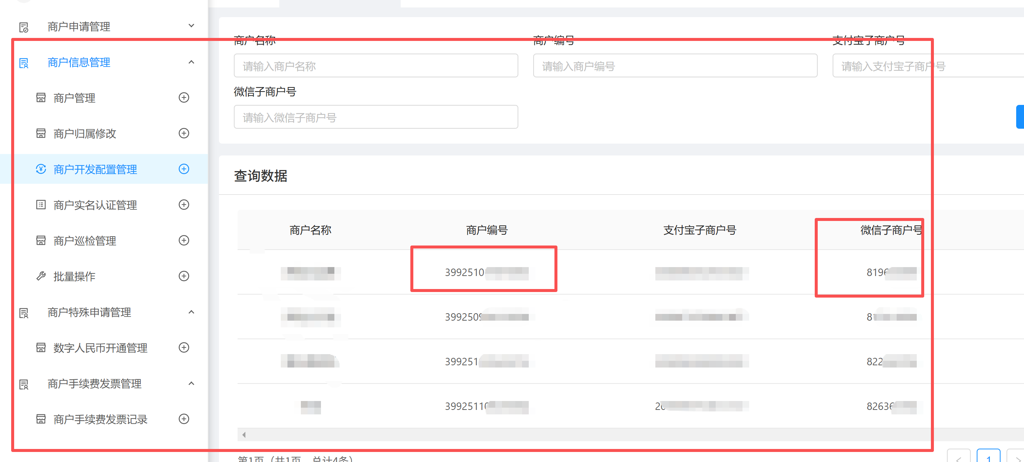Click the 商户名称 search input field

coord(376,66)
